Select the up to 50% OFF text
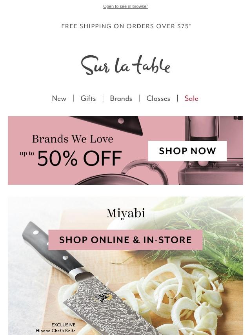Viewport: 251px width, 335px height. pyautogui.click(x=71, y=158)
